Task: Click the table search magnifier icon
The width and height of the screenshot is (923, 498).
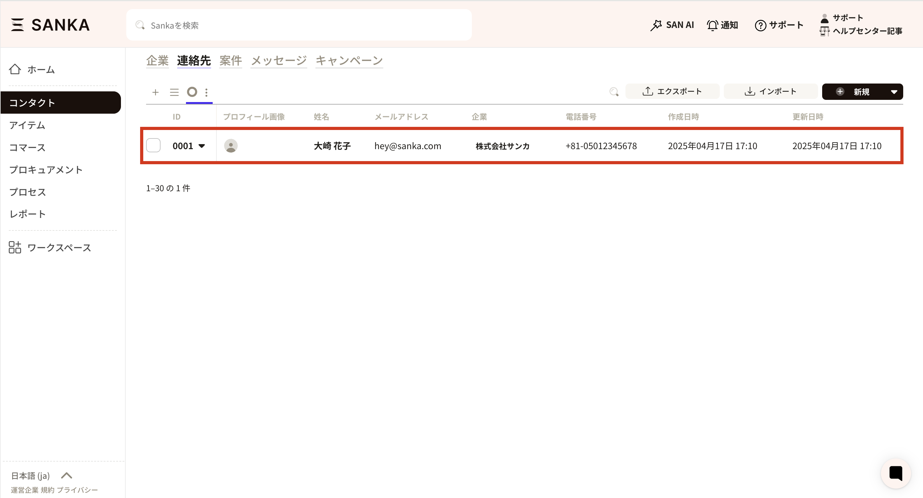Action: pos(614,92)
